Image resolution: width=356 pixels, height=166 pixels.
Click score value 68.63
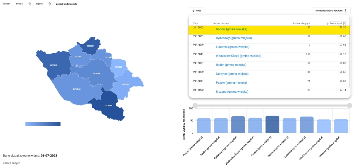[343, 36]
